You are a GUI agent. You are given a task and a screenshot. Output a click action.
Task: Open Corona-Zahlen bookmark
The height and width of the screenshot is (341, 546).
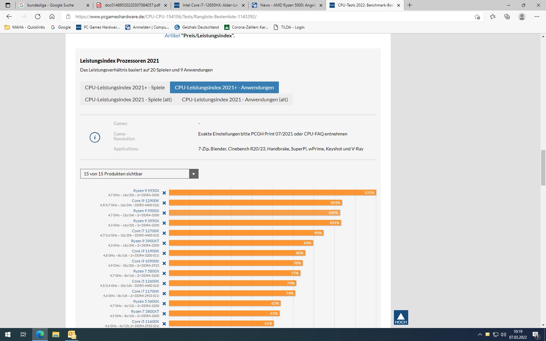pyautogui.click(x=246, y=27)
